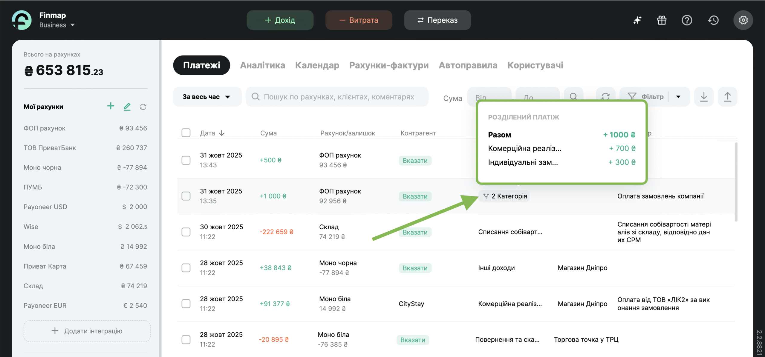
Task: Check the +500 ₴ payment row checkbox
Action: pos(186,160)
